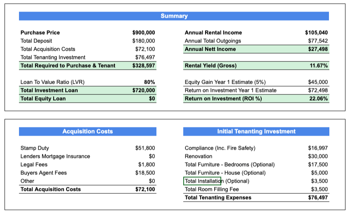Select the Annual Nett Income label
This screenshot has width=350, height=214.
click(x=210, y=49)
